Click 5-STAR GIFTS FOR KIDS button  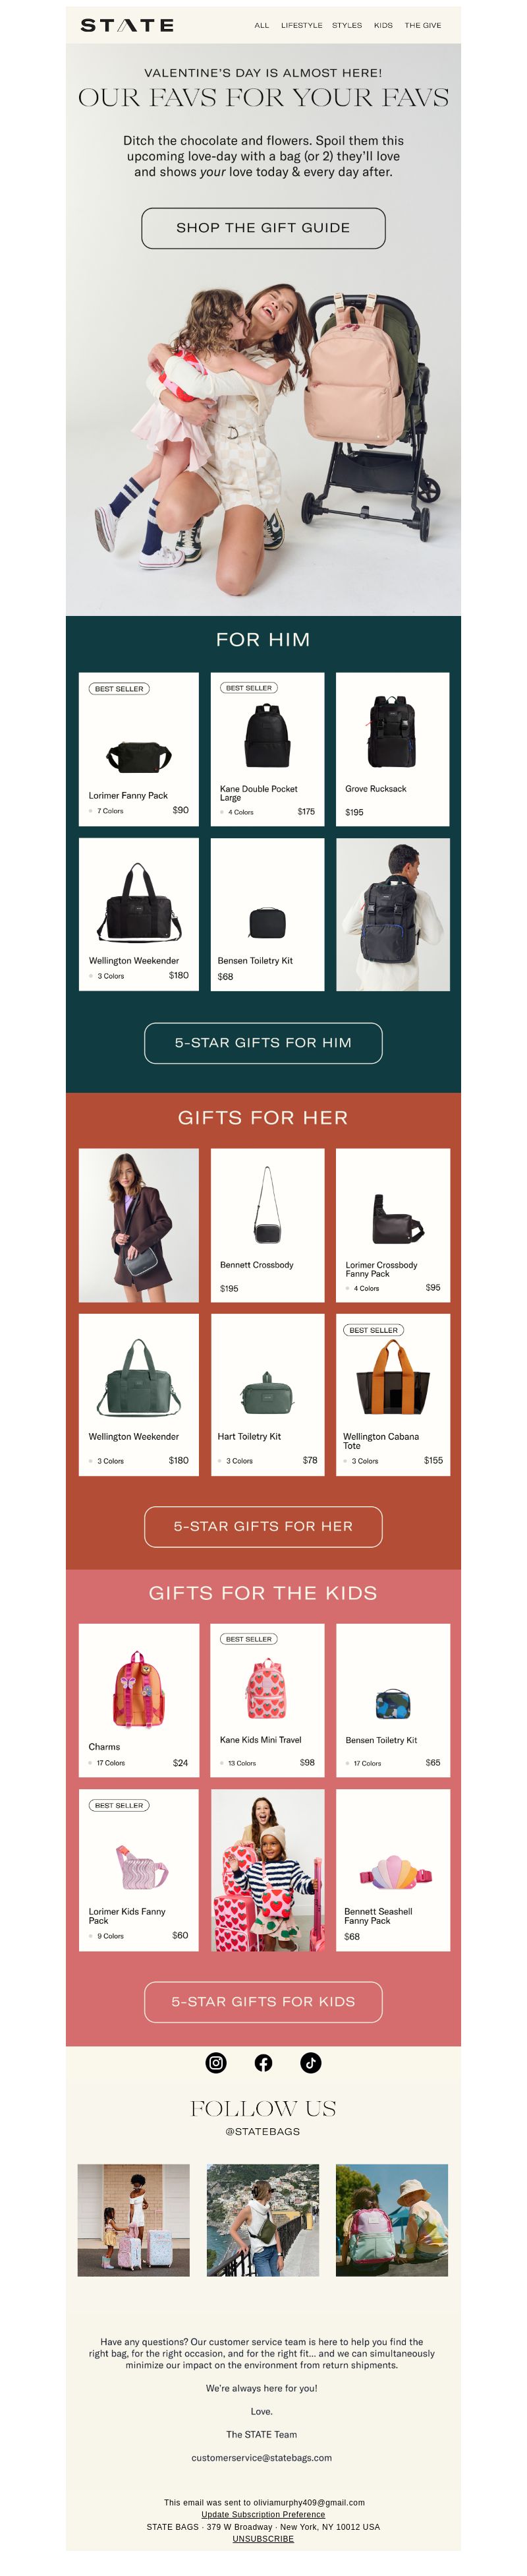pos(263,2001)
